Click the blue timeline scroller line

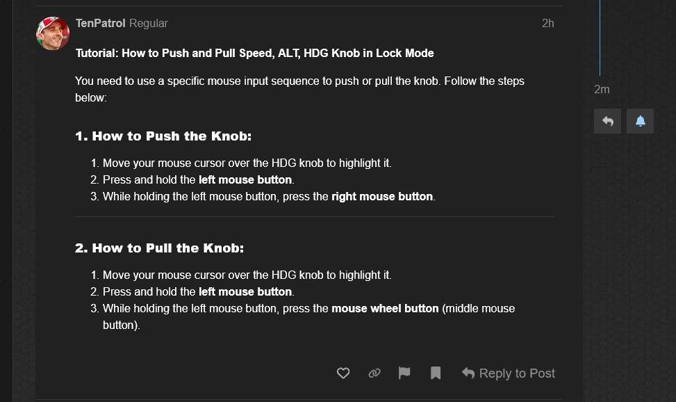(x=600, y=38)
